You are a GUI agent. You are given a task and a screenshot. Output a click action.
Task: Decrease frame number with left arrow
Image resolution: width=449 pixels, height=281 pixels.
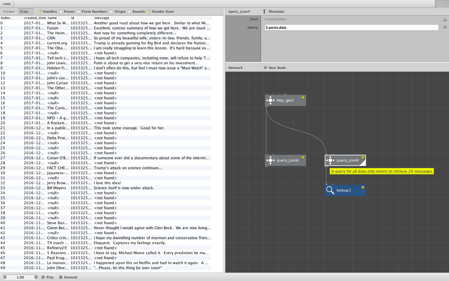[4, 277]
